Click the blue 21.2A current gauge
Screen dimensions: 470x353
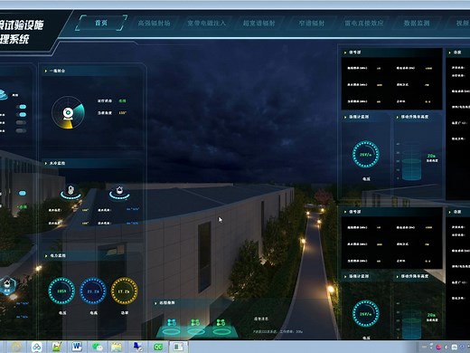pos(93,291)
